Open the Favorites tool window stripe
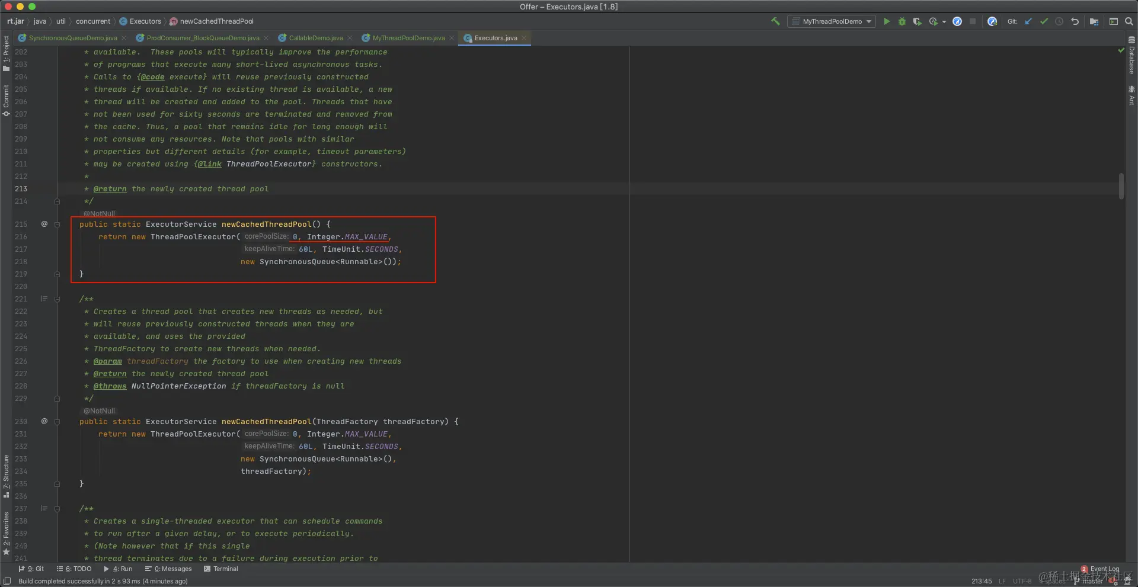Viewport: 1138px width, 587px height. (x=6, y=533)
